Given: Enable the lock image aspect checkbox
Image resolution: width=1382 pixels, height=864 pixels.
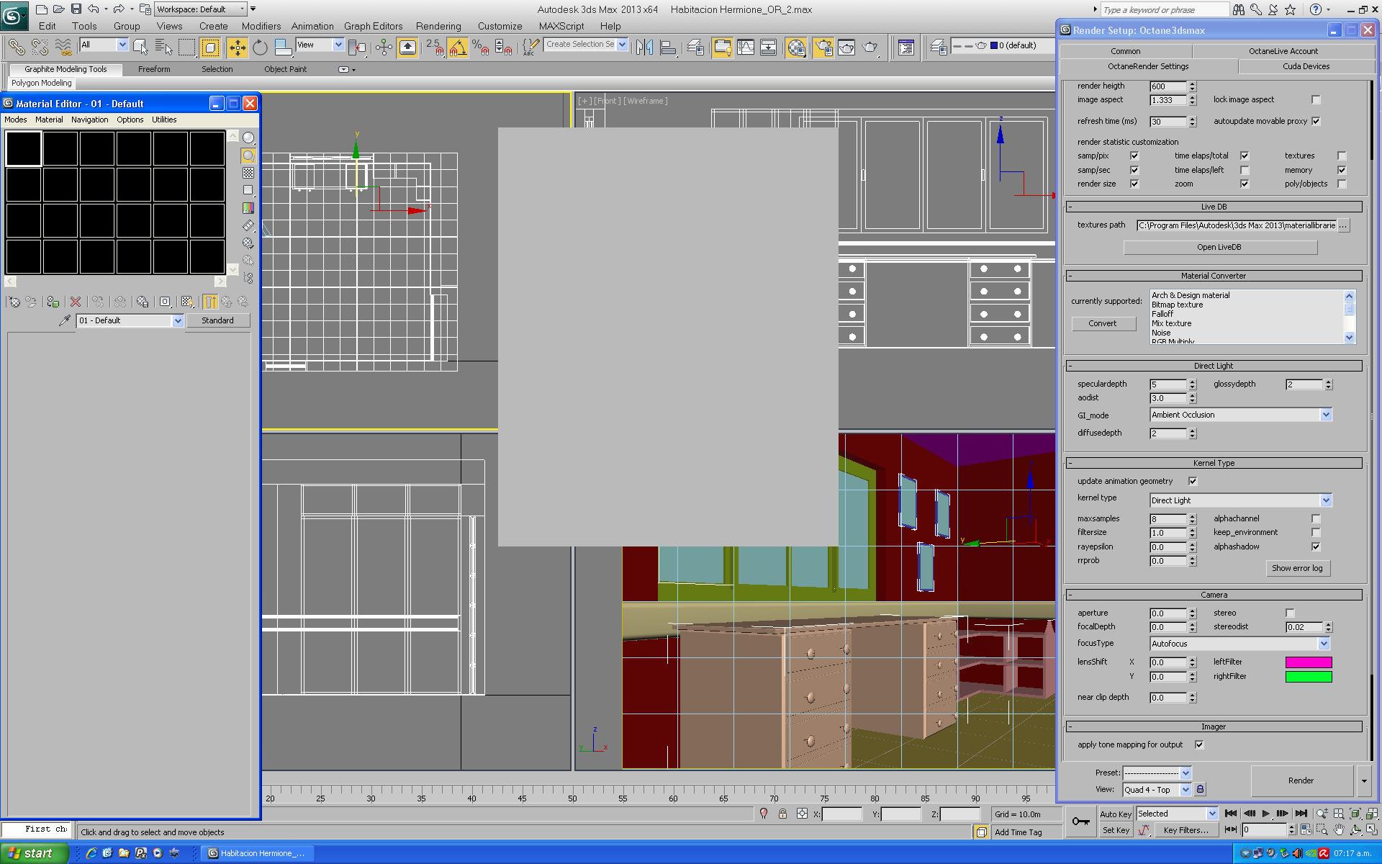Looking at the screenshot, I should click(1316, 99).
